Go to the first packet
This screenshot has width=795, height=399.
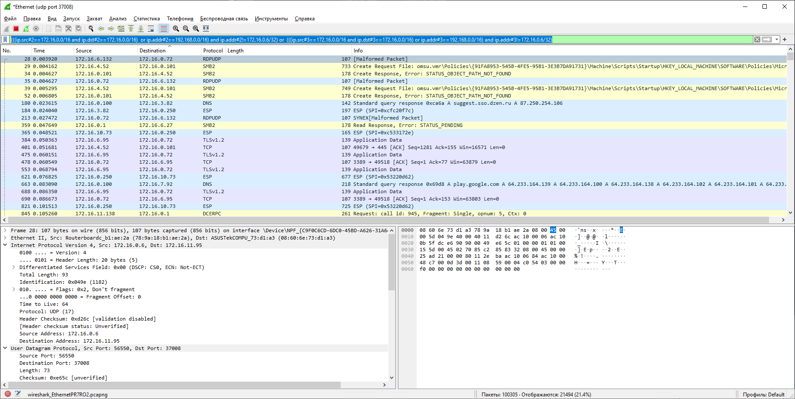131,29
